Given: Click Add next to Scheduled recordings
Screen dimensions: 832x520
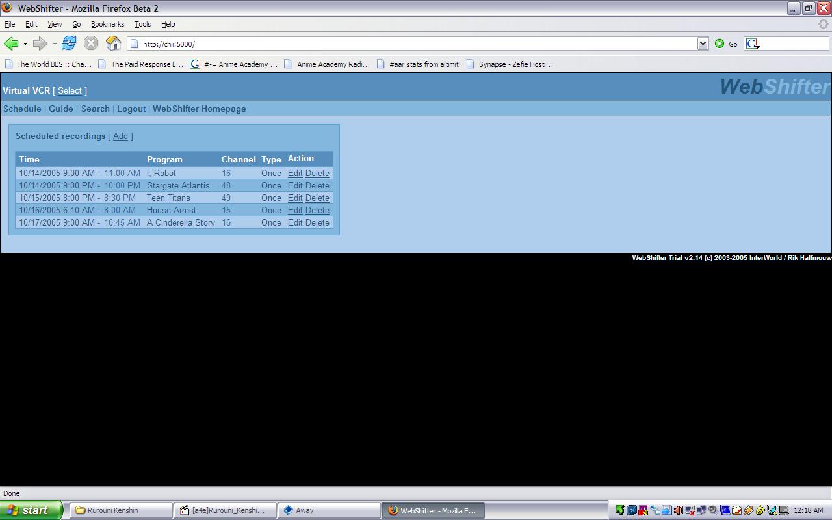Looking at the screenshot, I should point(120,136).
